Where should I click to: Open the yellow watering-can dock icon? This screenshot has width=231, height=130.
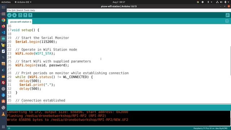[x=3, y=45]
